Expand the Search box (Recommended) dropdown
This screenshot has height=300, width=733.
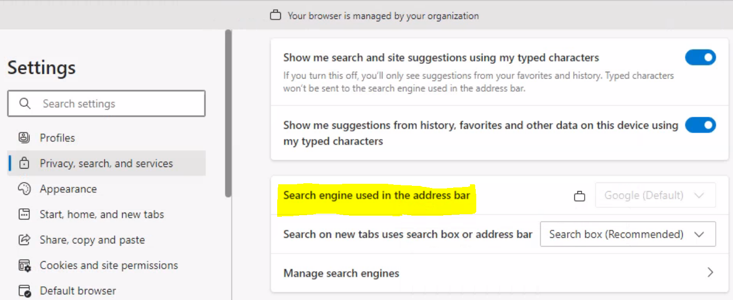(627, 234)
